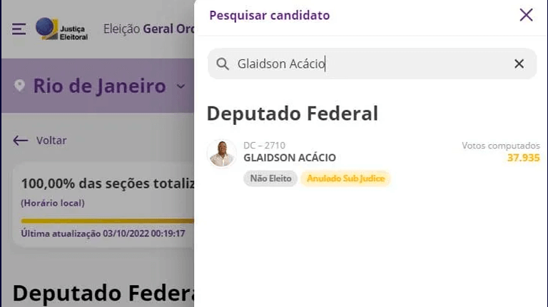
Task: Close the Pesquisar candidato panel
Action: click(526, 15)
